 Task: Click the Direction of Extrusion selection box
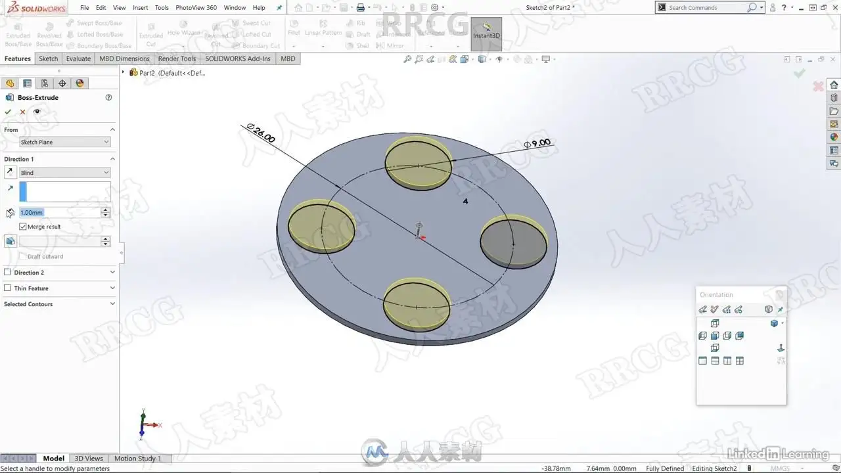64,191
